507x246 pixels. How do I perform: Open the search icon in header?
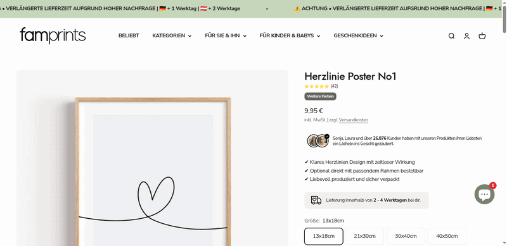coord(451,36)
